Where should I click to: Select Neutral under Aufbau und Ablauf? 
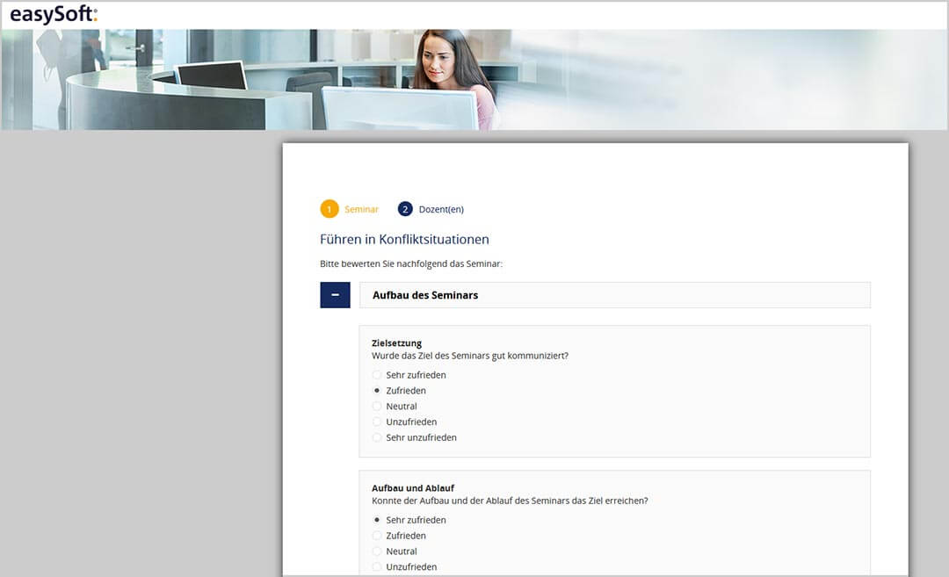click(376, 552)
